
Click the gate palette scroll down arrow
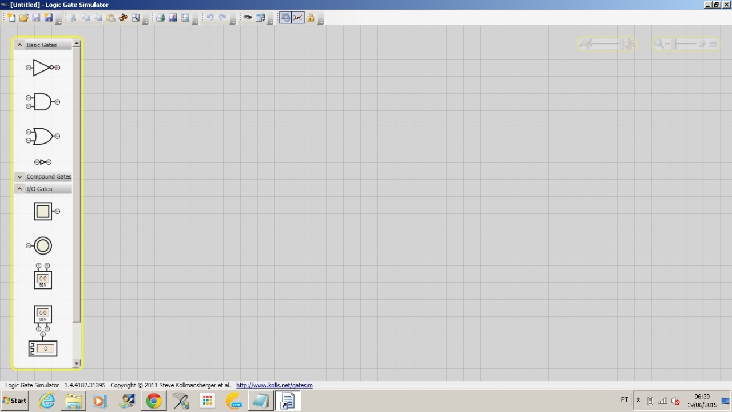coord(77,363)
